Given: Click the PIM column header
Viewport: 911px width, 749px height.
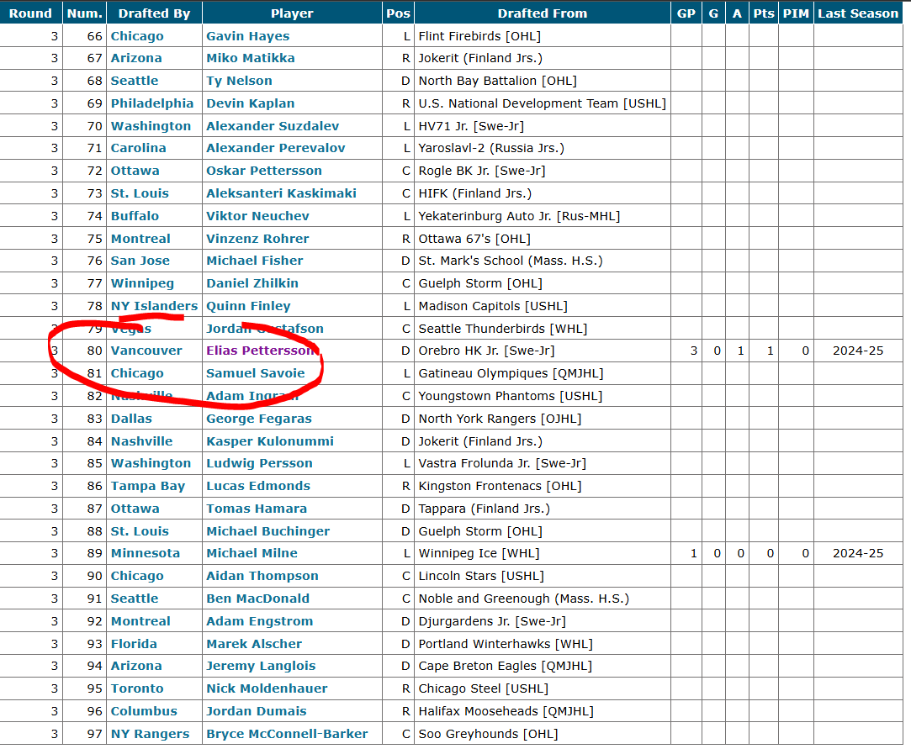Looking at the screenshot, I should coord(796,13).
